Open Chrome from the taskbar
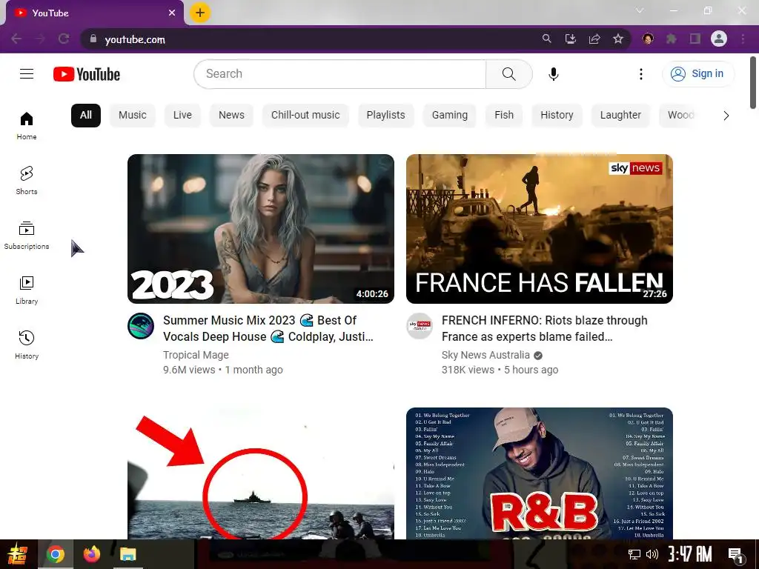Viewport: 759px width, 569px height. 55,554
